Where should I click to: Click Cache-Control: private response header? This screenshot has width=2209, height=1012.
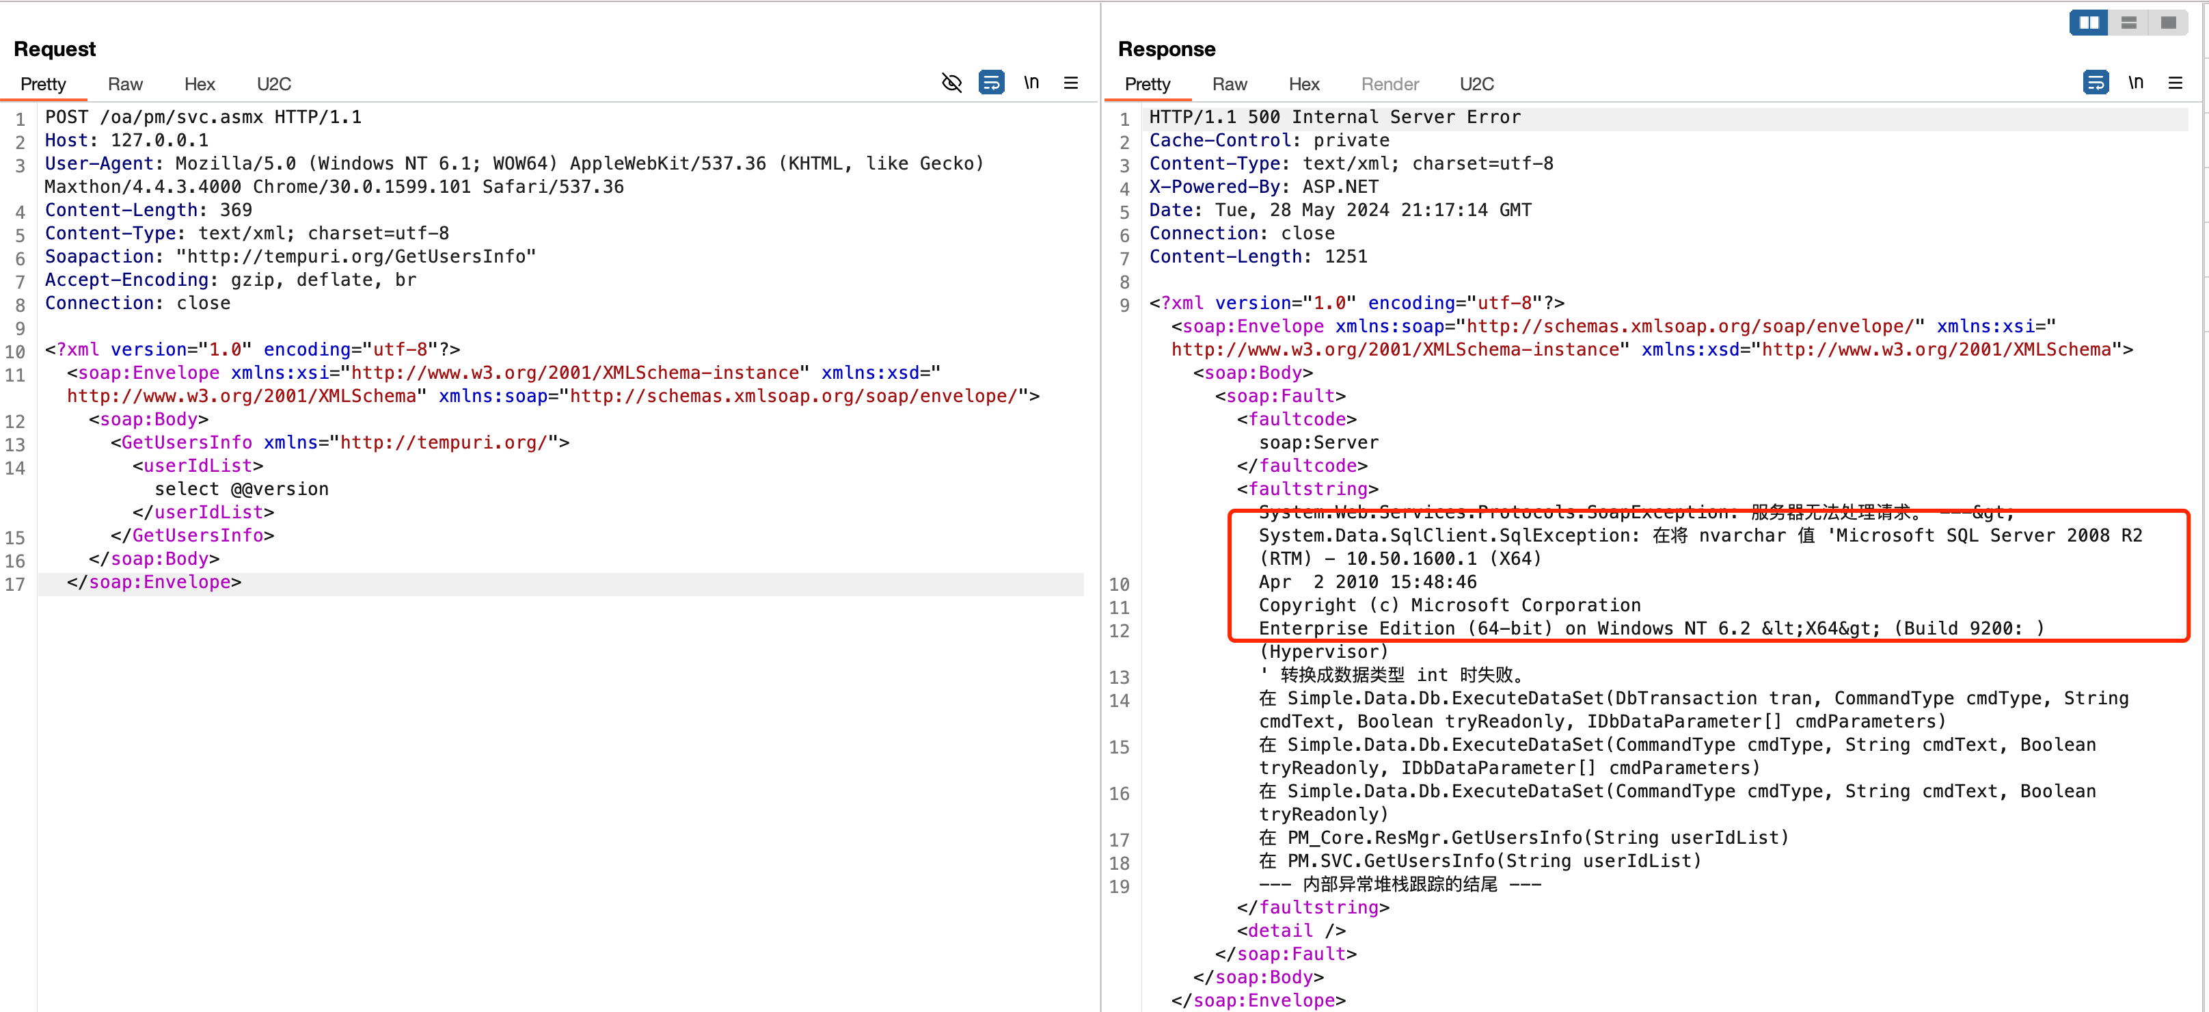pos(1269,141)
